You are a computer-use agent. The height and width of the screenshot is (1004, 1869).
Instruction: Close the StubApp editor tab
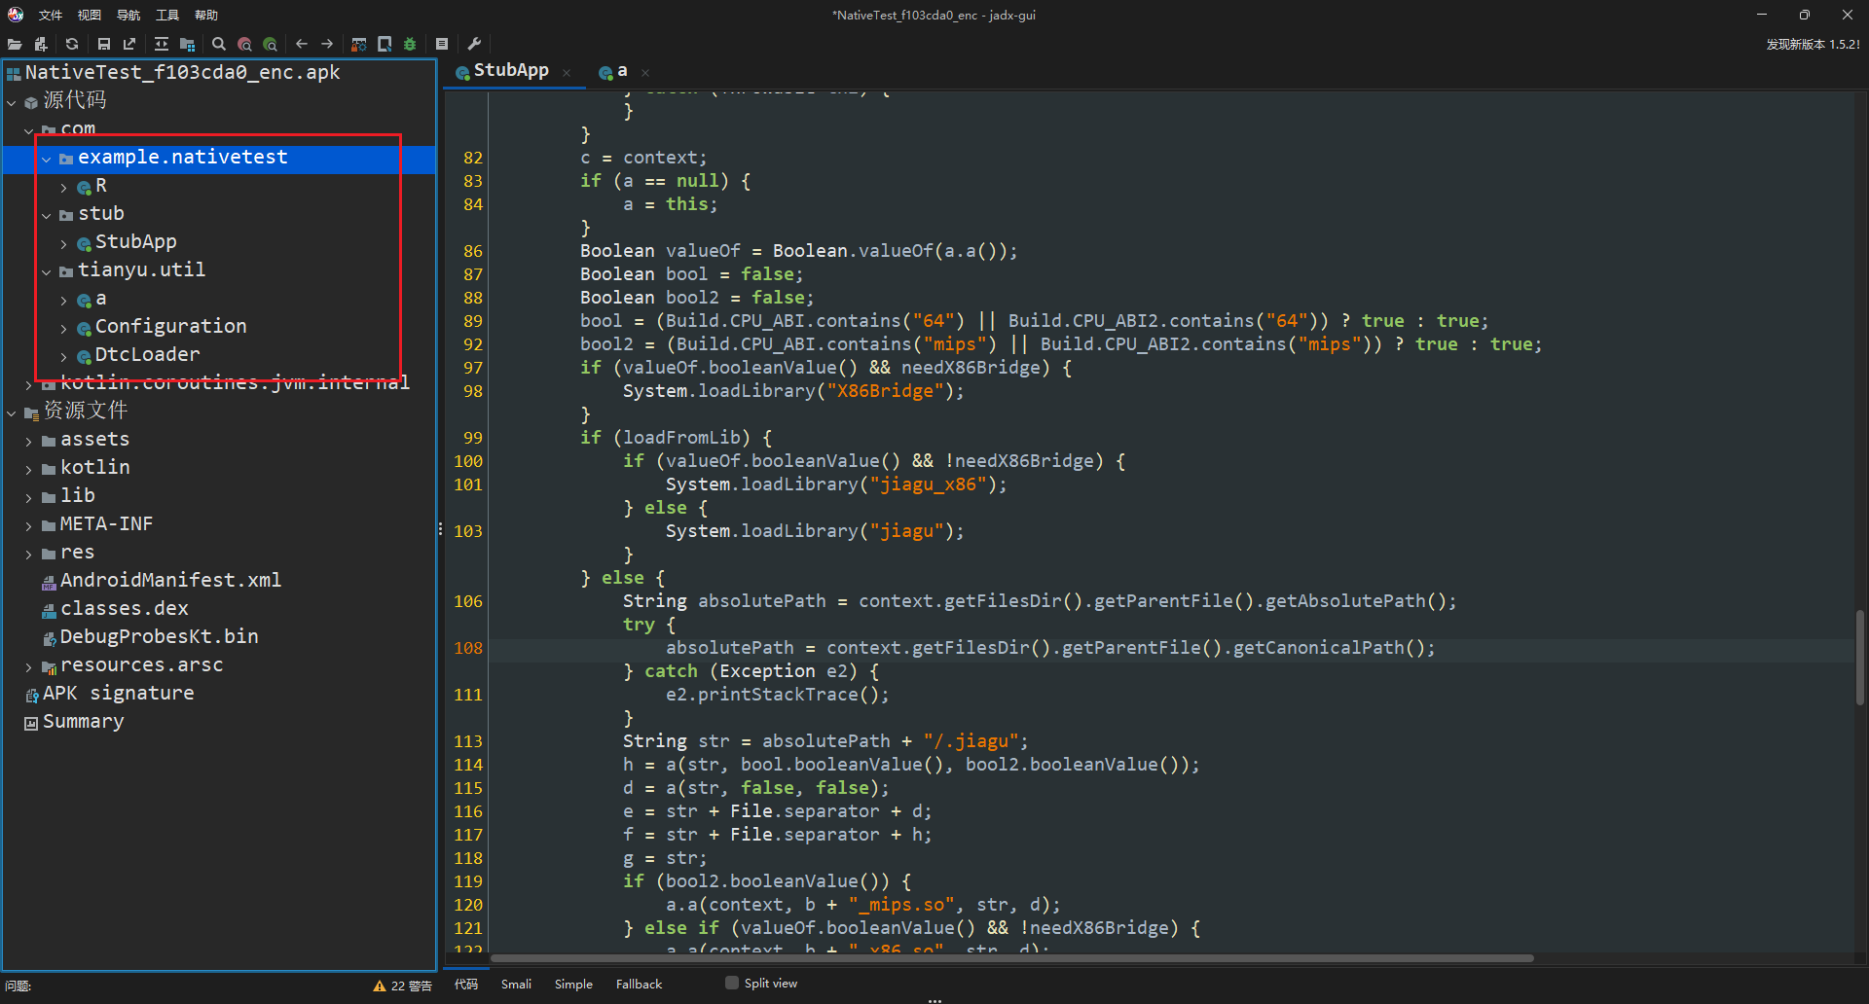(567, 72)
